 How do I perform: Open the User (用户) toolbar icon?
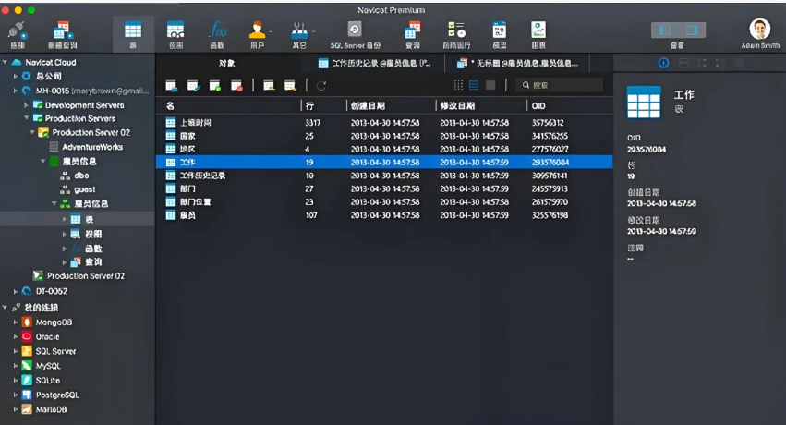pos(258,33)
